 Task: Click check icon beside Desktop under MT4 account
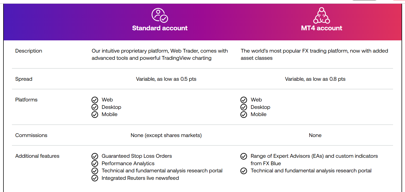(244, 107)
